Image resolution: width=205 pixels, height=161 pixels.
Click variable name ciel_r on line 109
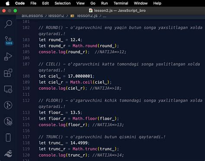tap(56, 82)
